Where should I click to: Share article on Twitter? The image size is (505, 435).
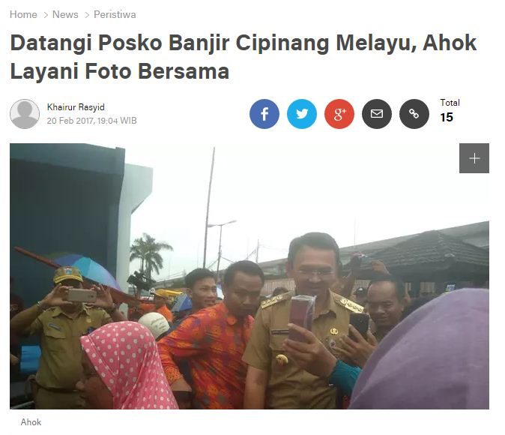[x=302, y=114]
